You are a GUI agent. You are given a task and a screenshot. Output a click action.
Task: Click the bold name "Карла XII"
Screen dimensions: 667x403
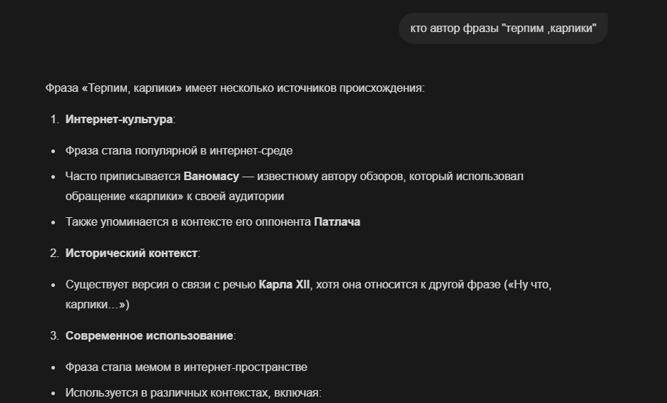(x=284, y=284)
